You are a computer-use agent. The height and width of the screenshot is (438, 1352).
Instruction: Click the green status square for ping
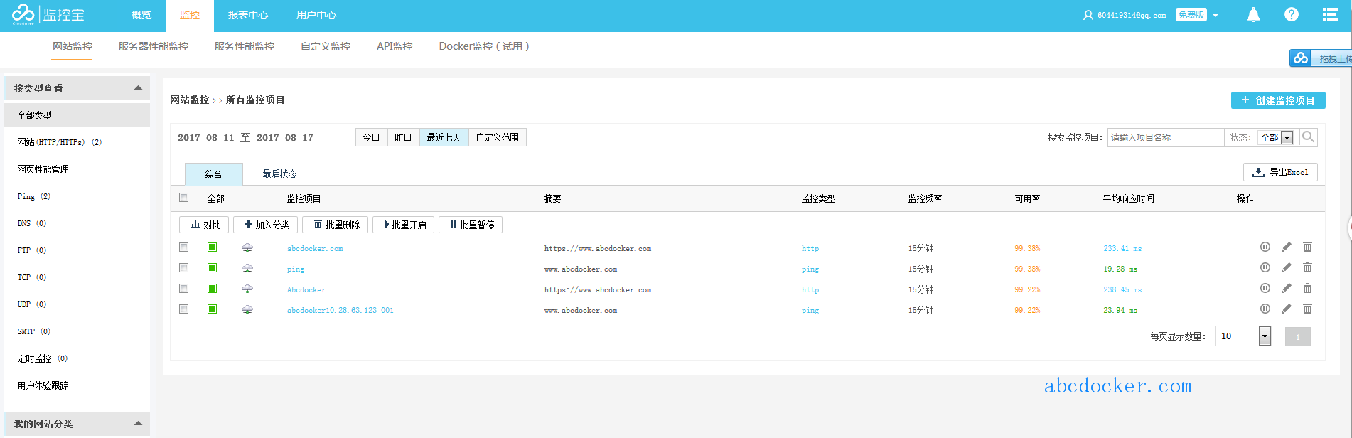(212, 268)
